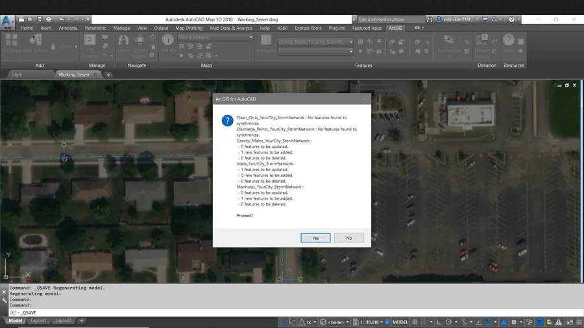The image size is (584, 328).
Task: Click No in the ArcGIS dialog
Action: (x=348, y=238)
